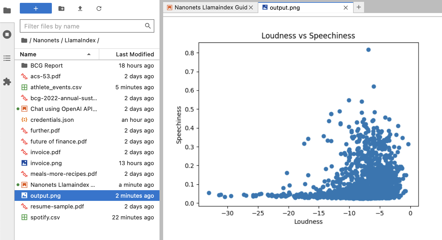Upload files using the upload icon
Screen dimensions: 442x240
tap(80, 8)
